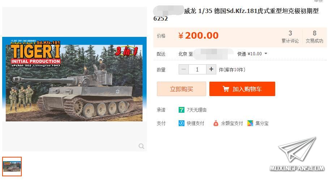Image resolution: width=328 pixels, height=181 pixels.
Task: Click the paper plane Moxingfans logo
Action: [297, 154]
